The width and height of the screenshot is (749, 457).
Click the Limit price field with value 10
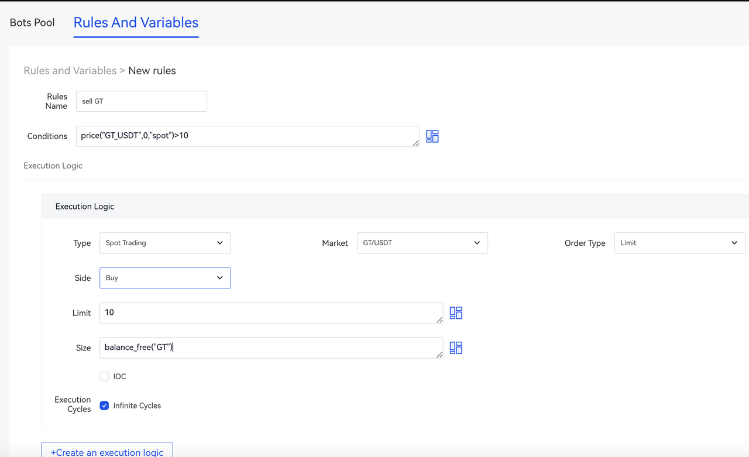pyautogui.click(x=269, y=312)
